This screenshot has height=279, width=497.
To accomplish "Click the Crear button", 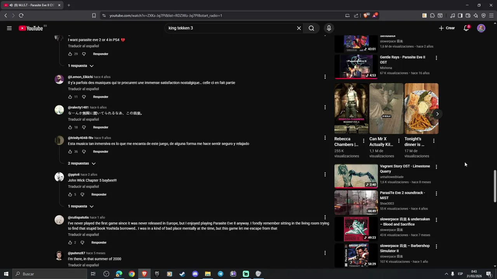I will (447, 28).
